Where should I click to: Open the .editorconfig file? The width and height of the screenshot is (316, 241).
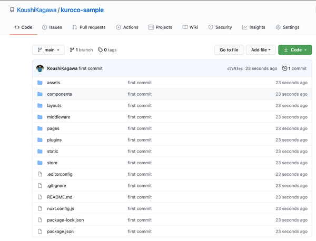pyautogui.click(x=60, y=174)
